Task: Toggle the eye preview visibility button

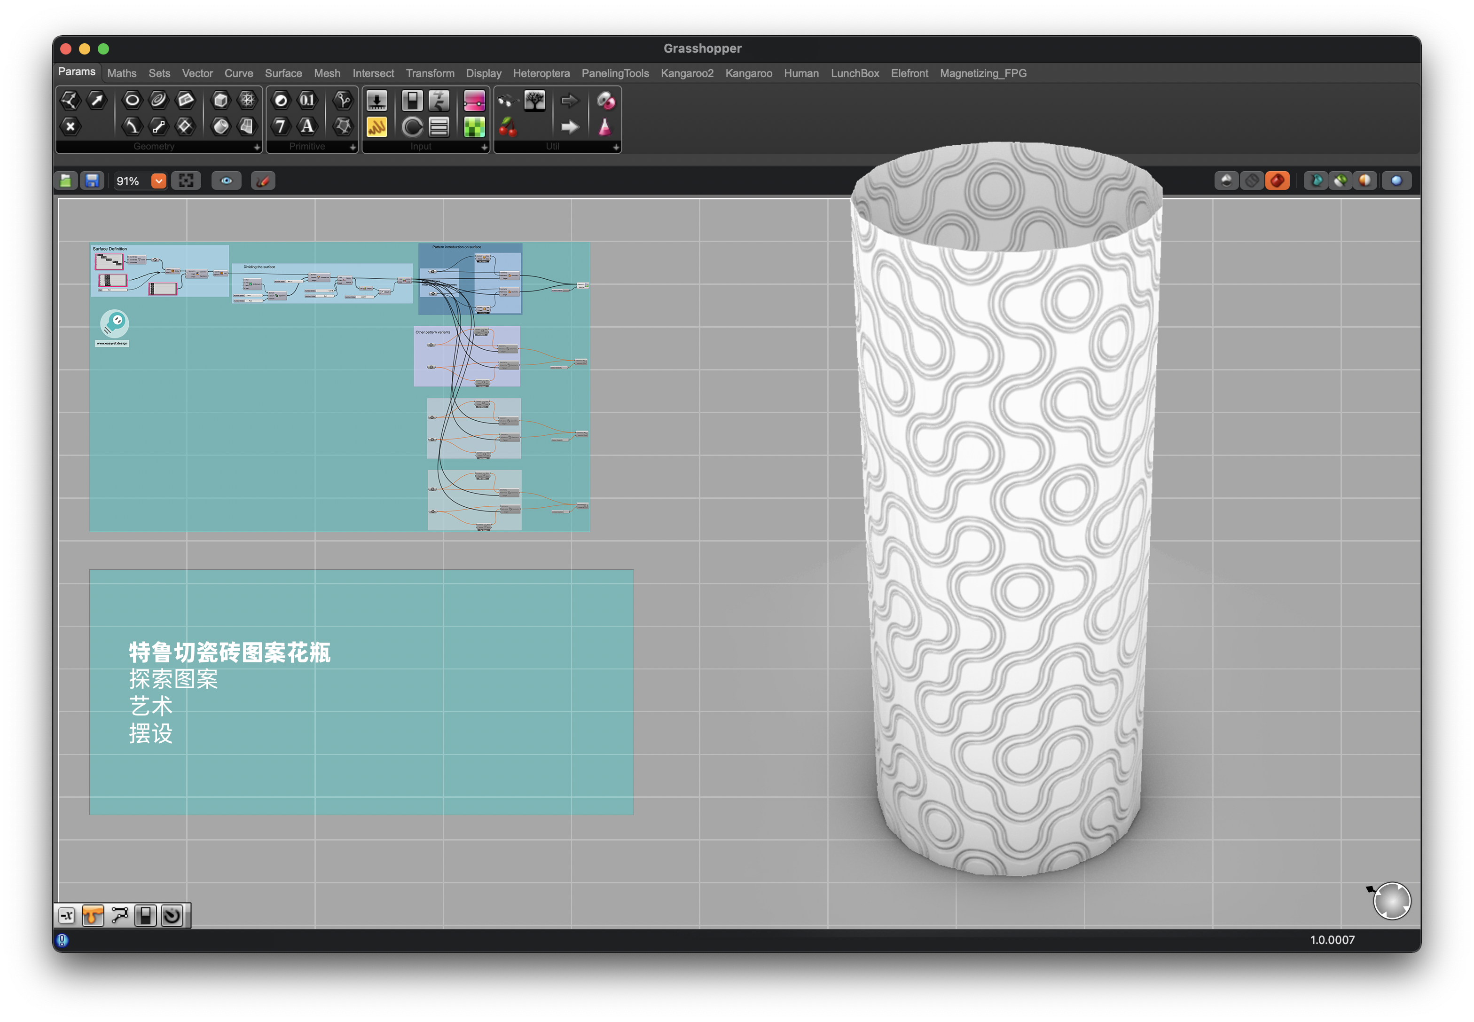Action: [226, 181]
